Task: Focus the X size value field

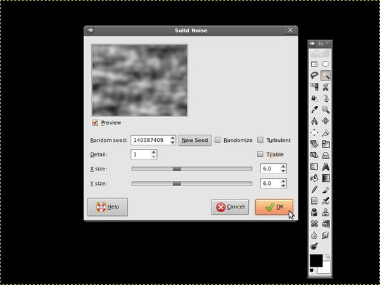Action: 270,168
